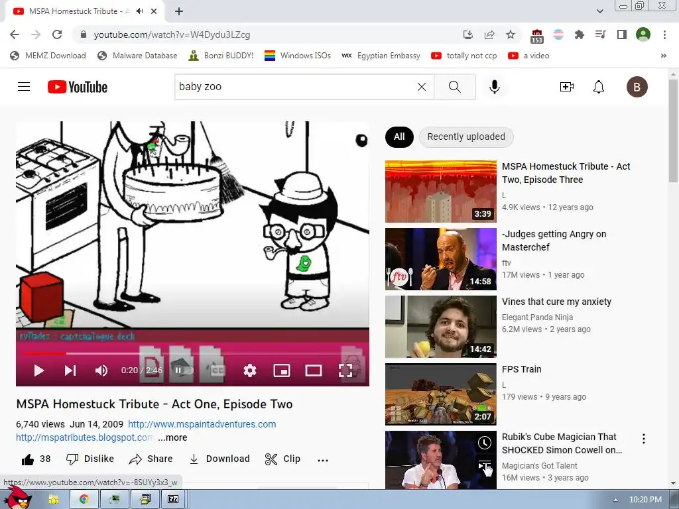Reload the YouTube page
Screen dimensions: 679x509
tap(57, 34)
